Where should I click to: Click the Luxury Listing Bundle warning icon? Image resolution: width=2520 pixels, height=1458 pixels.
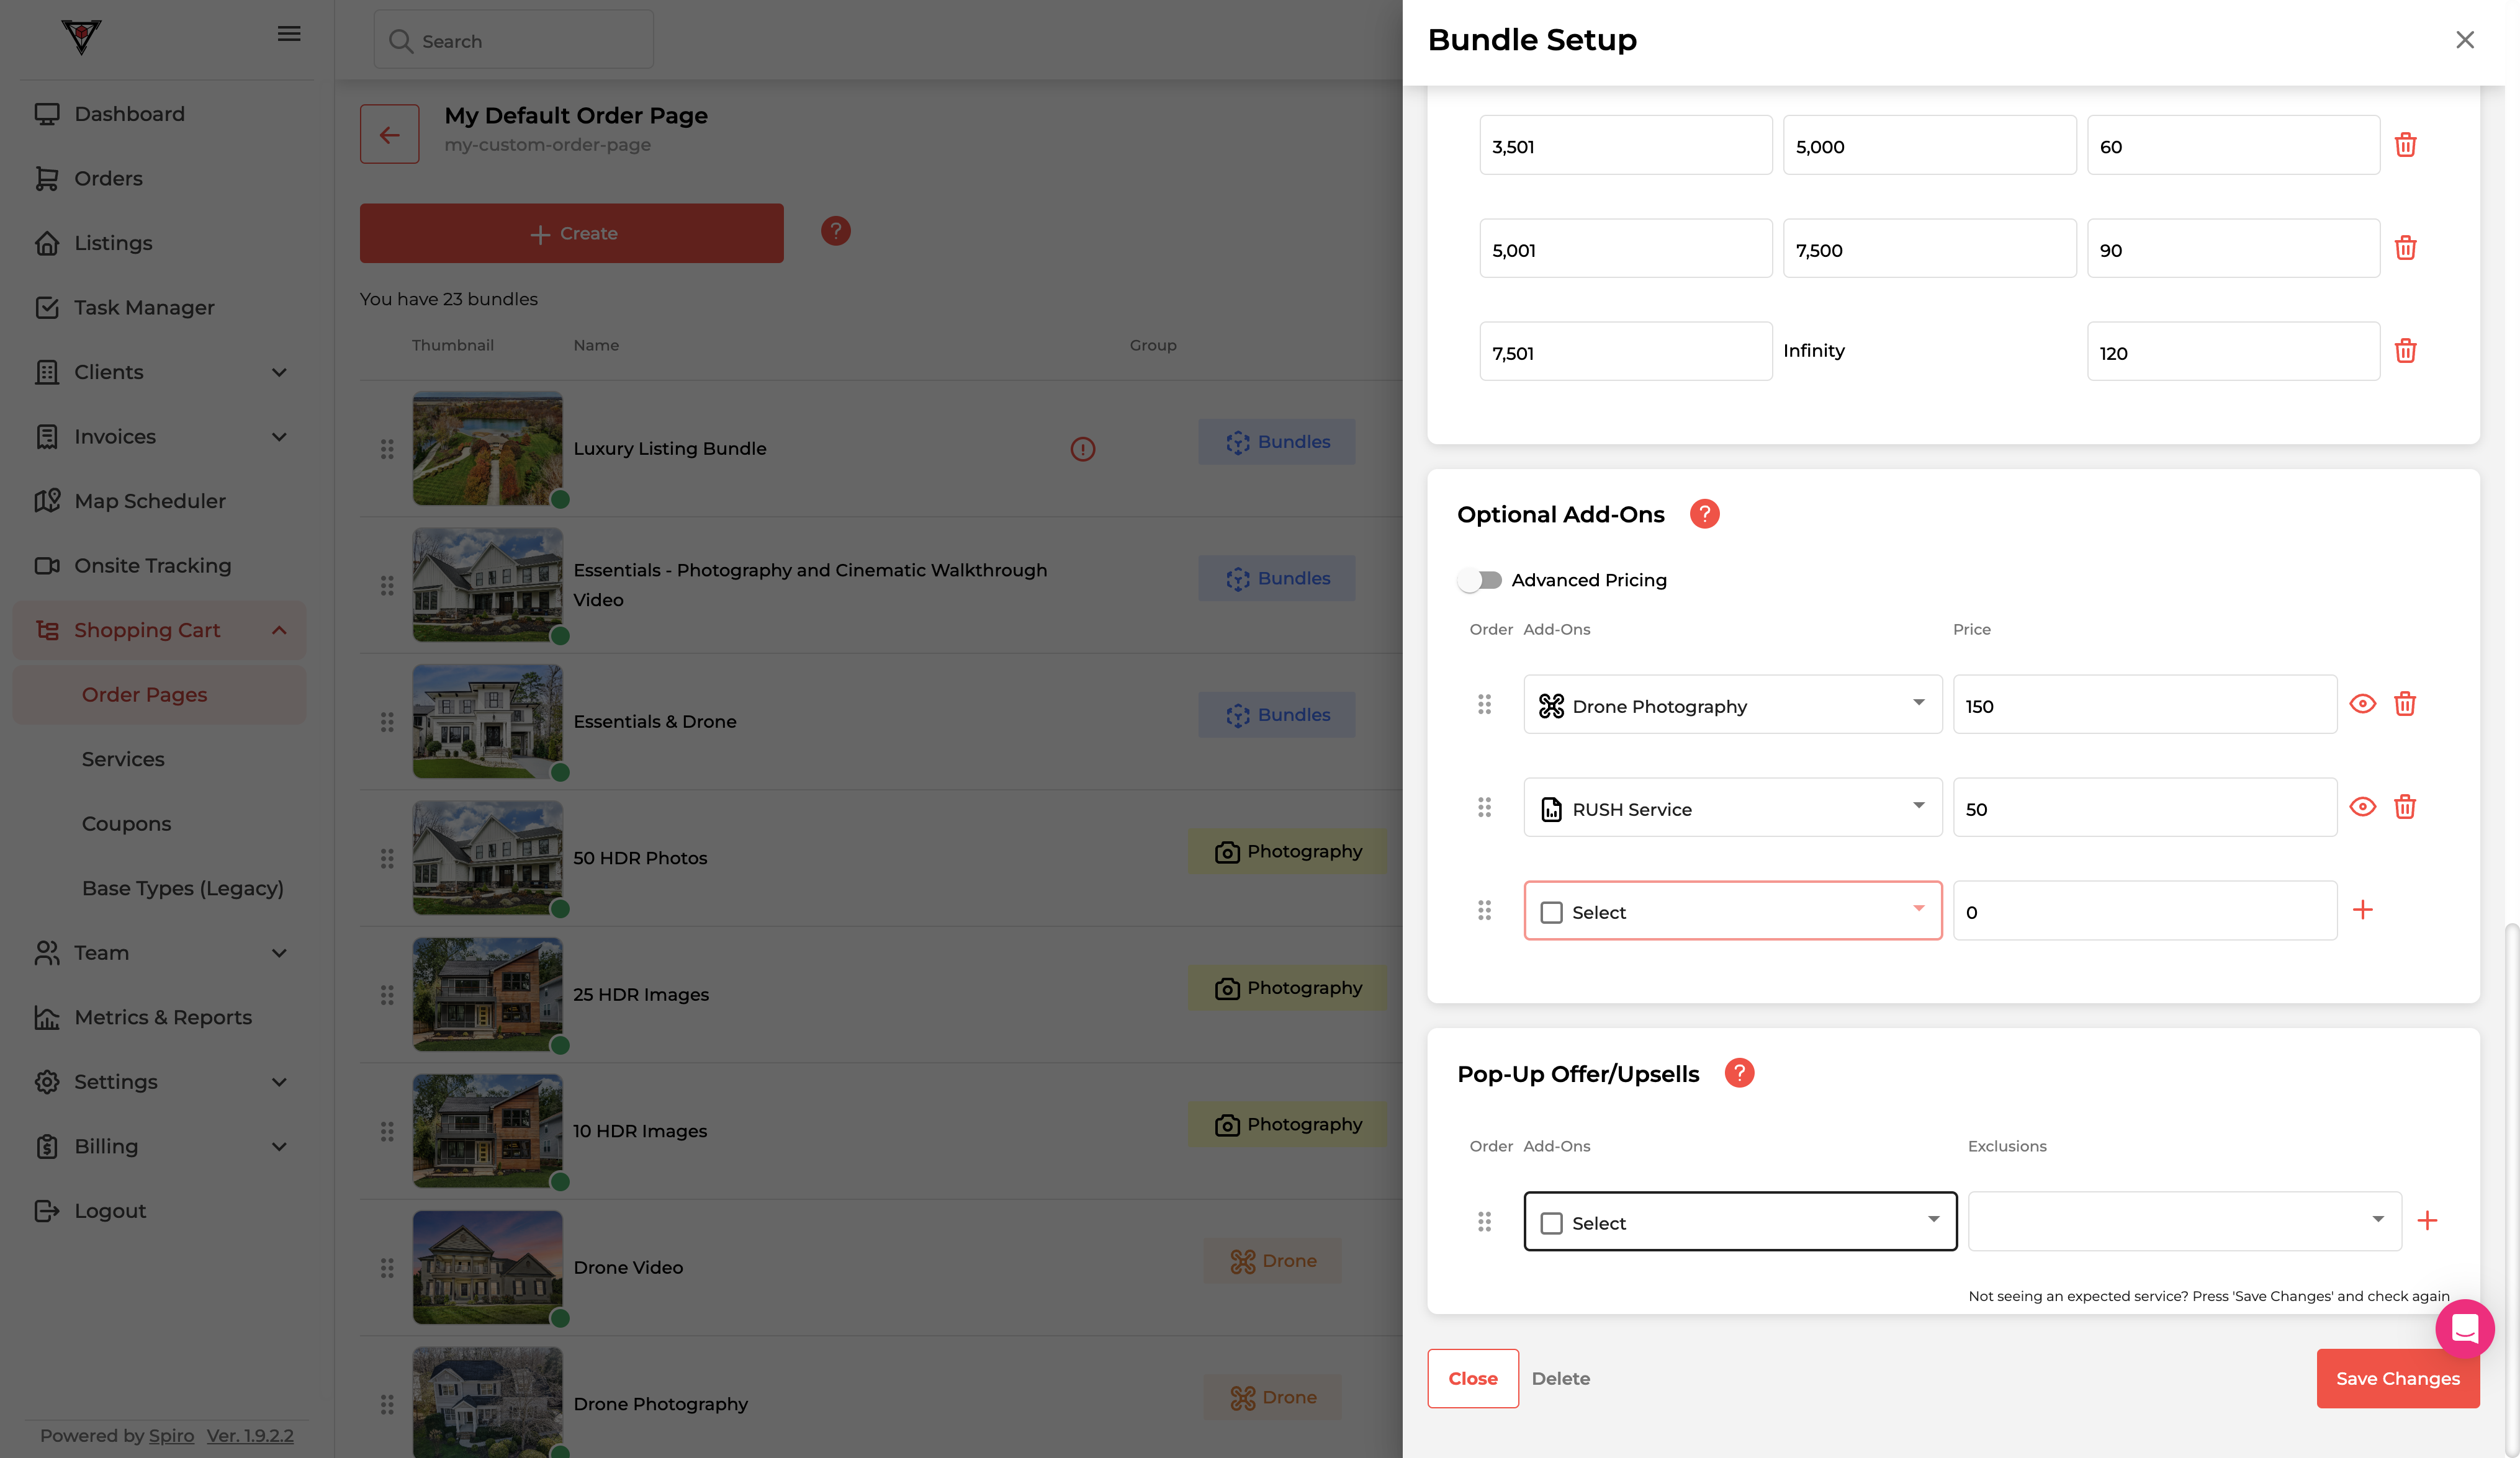click(x=1082, y=449)
